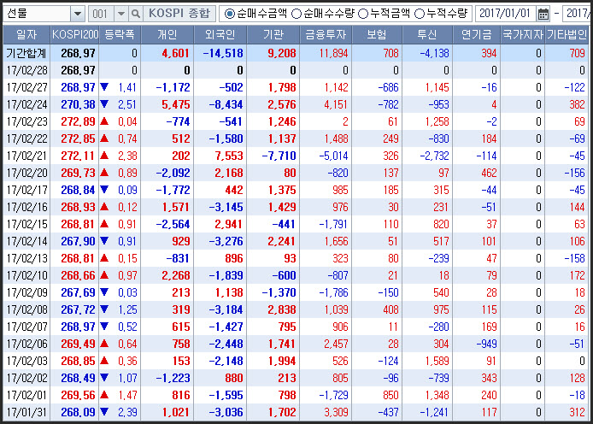Image resolution: width=593 pixels, height=424 pixels.
Task: Sort by the KOSPI200 column header
Action: pos(74,35)
